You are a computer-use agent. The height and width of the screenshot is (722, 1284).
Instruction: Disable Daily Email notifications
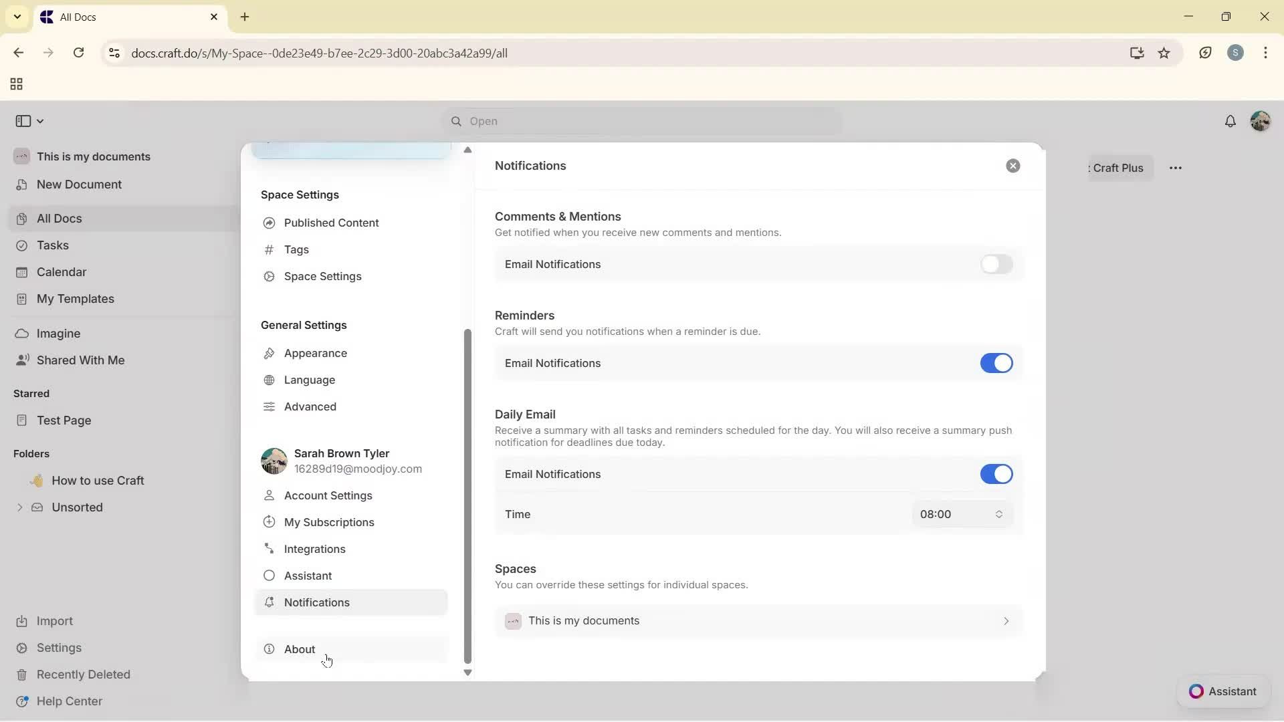tap(996, 474)
